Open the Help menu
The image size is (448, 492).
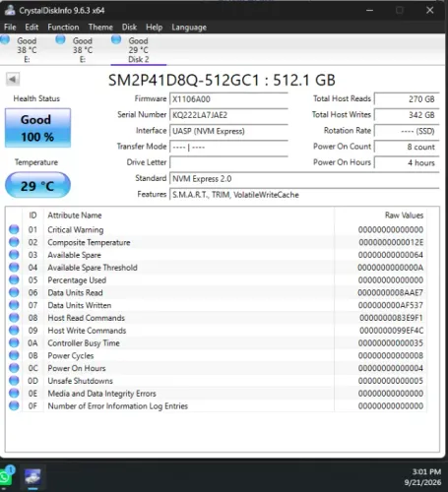tap(154, 27)
